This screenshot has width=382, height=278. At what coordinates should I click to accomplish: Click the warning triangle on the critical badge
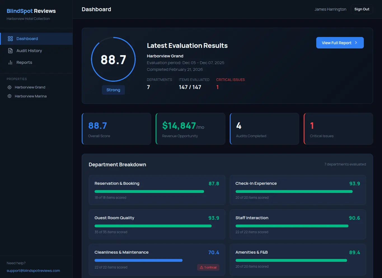(201, 267)
